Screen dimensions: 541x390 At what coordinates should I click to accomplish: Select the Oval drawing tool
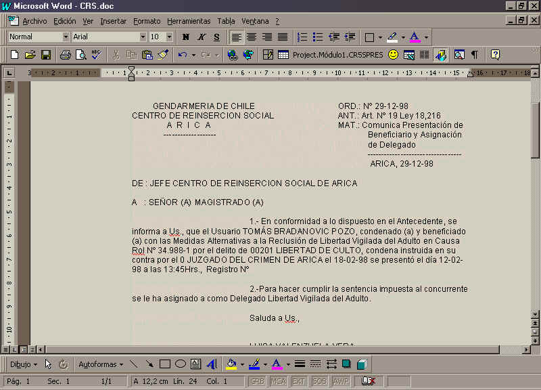181,364
